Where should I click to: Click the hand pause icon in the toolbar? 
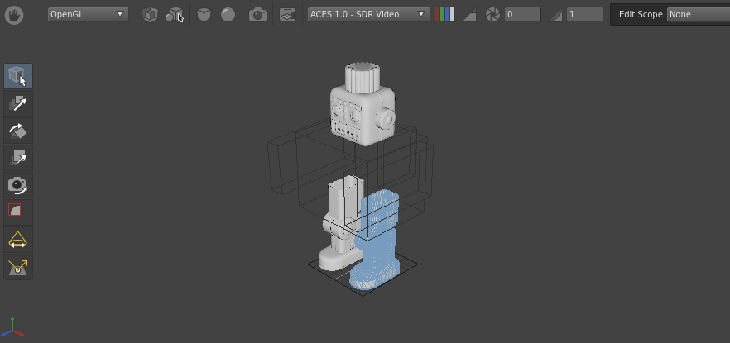14,15
